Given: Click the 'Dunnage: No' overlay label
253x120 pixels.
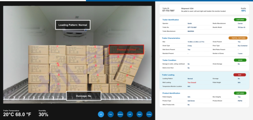Looking at the screenshot, I should (x=84, y=96).
